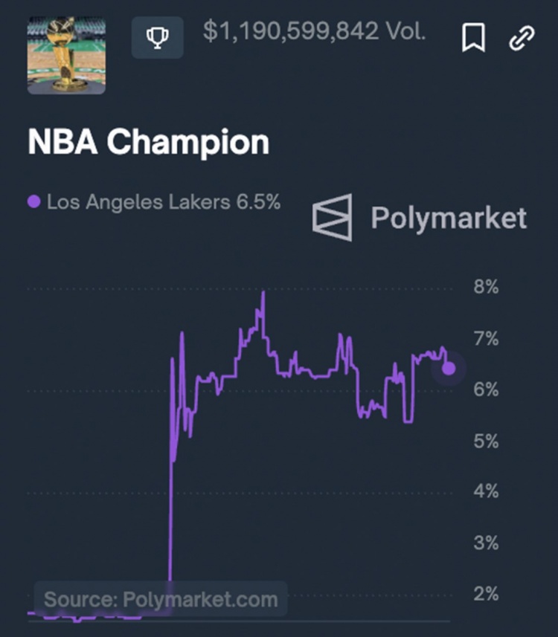Screen dimensions: 558x637
Task: Bookmark the NBA Champion market
Action: (473, 37)
